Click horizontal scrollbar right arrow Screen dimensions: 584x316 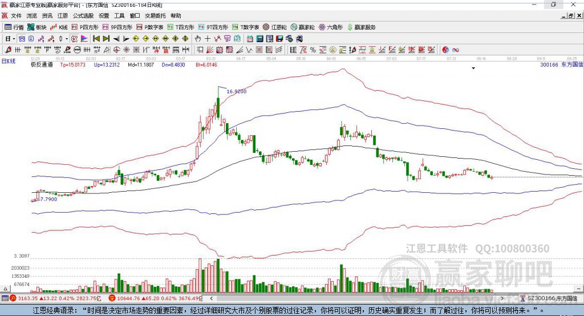(502, 298)
